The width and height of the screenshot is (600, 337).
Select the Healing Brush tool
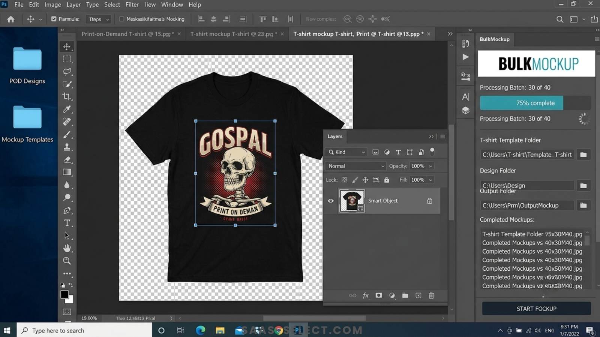click(x=67, y=122)
